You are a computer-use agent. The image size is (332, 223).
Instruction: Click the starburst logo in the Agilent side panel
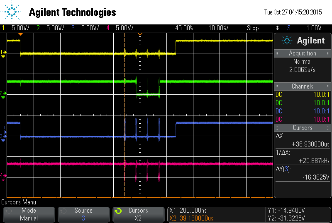[x=287, y=41]
